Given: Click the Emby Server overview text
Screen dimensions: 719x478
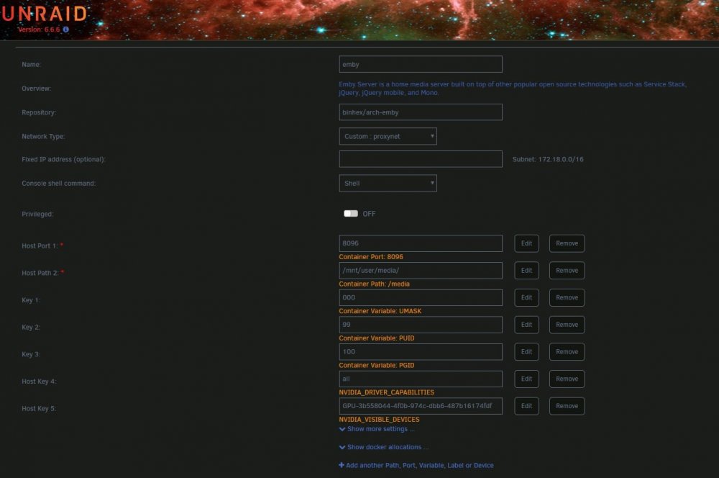Looking at the screenshot, I should click(513, 88).
